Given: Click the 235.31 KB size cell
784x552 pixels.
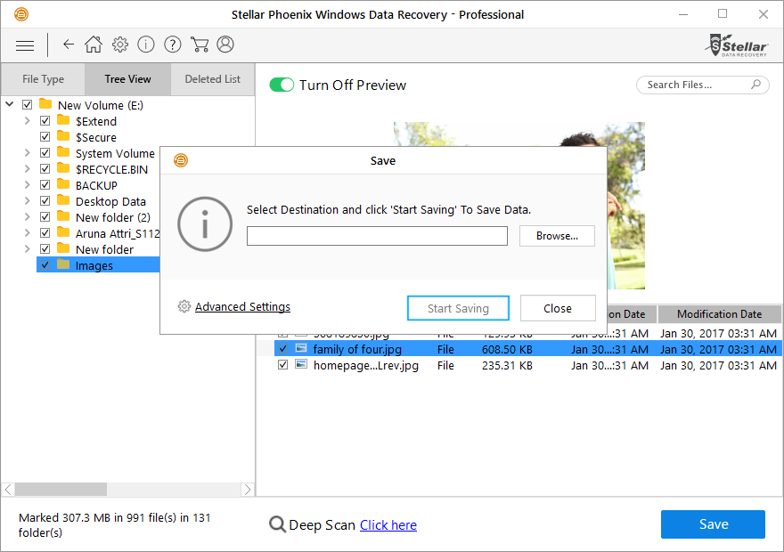Looking at the screenshot, I should (x=507, y=365).
